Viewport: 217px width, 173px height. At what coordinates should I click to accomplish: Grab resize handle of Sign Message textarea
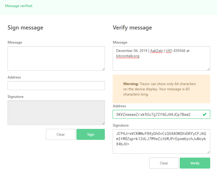[103, 69]
